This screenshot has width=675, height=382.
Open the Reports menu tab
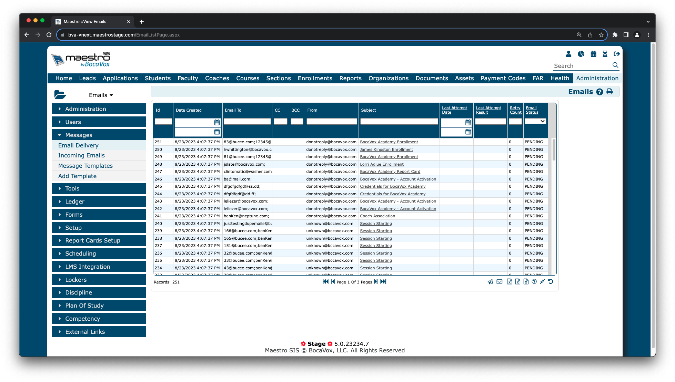[x=350, y=78]
